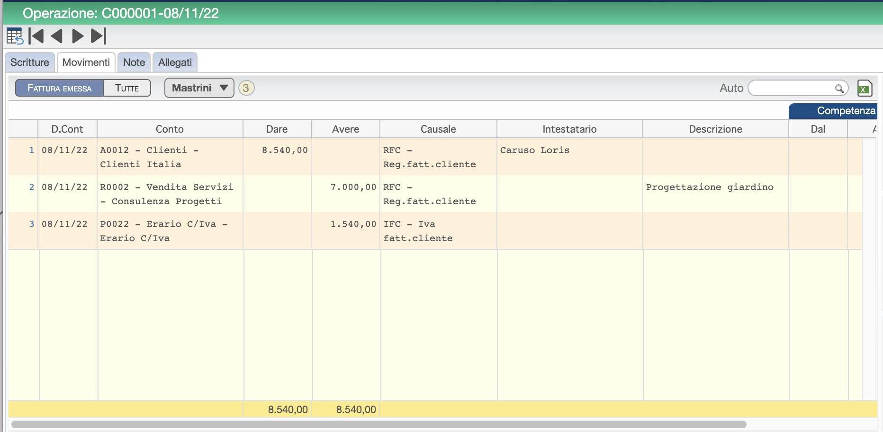
Task: Switch to the Note tab
Action: [134, 63]
